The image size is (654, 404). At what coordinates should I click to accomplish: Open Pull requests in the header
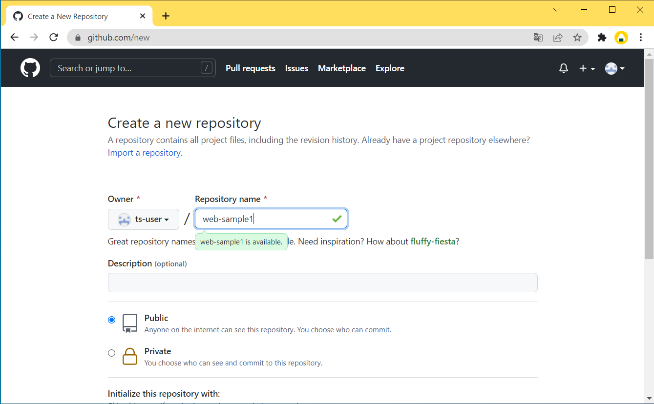tap(251, 68)
